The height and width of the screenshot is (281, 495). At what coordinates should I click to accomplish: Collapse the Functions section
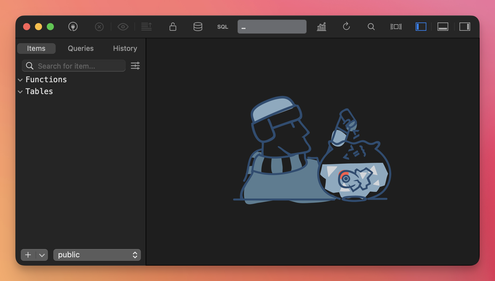click(x=20, y=80)
